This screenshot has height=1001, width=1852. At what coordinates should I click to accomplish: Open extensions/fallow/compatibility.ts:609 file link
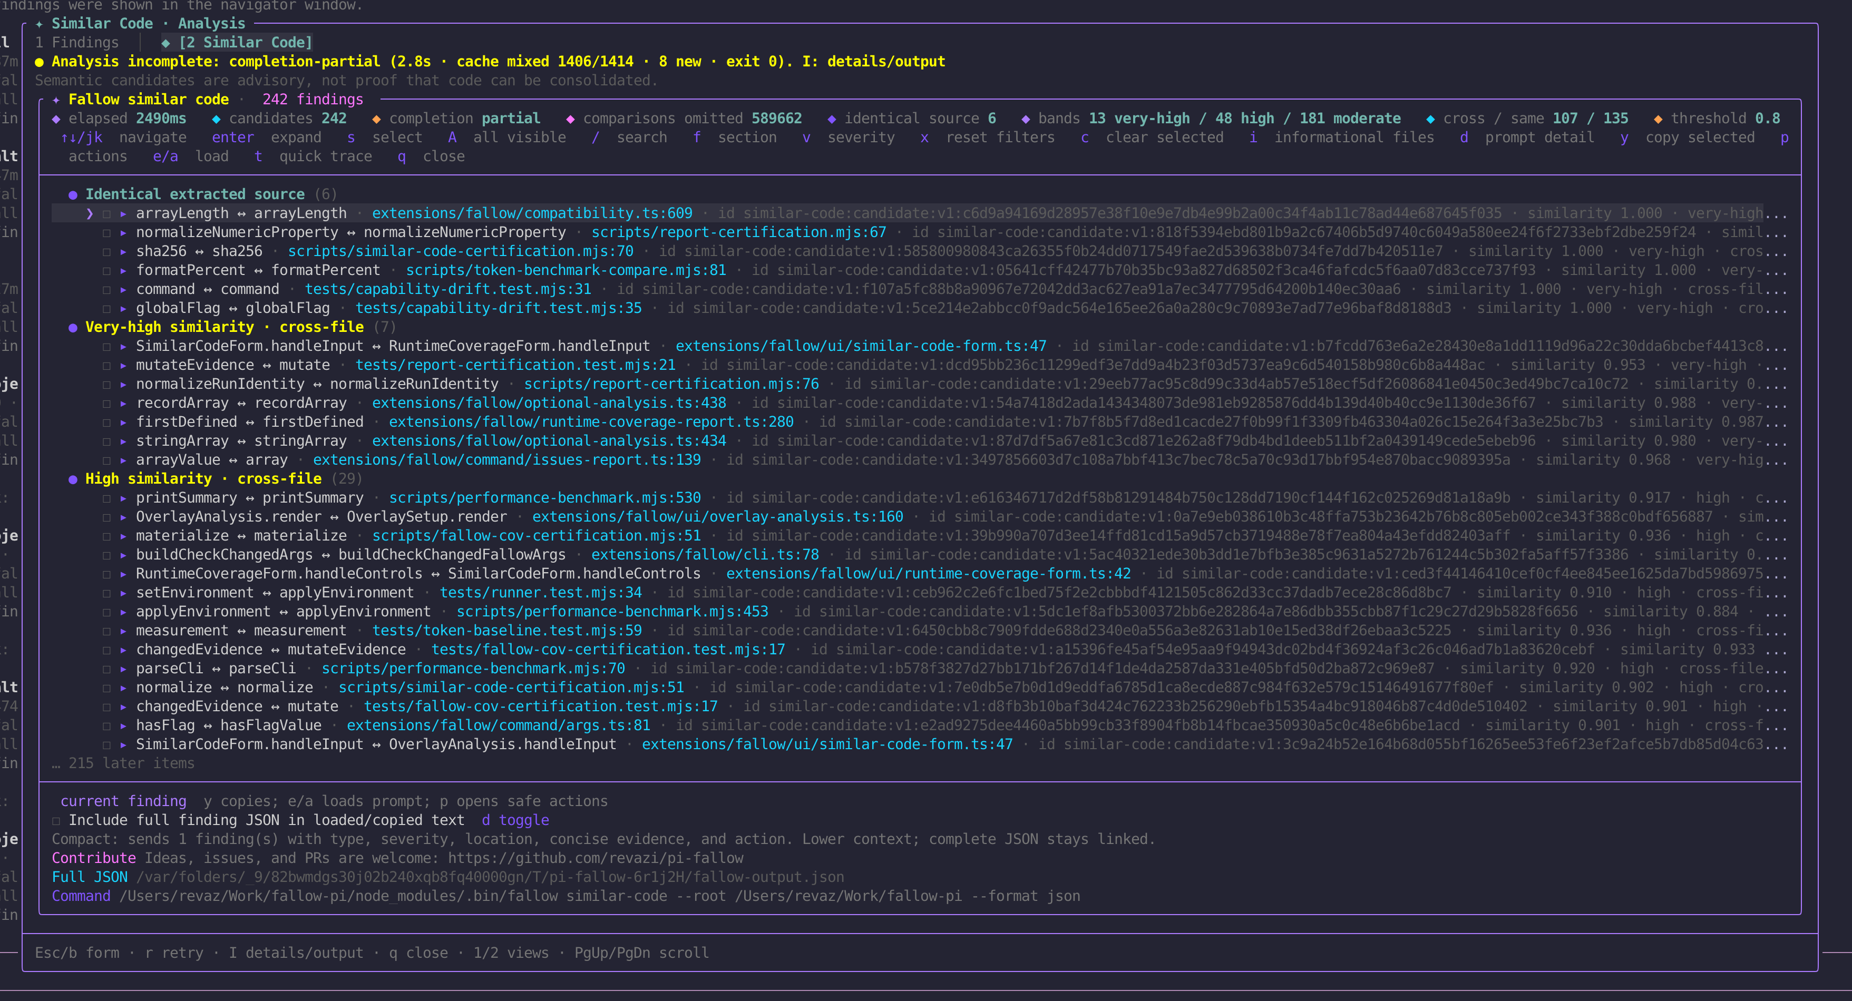click(x=532, y=214)
